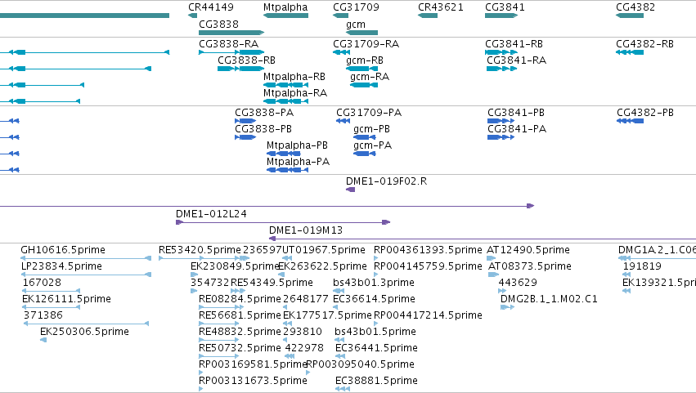Click the CG3841-RB transcript label
The height and width of the screenshot is (393, 696).
514,44
